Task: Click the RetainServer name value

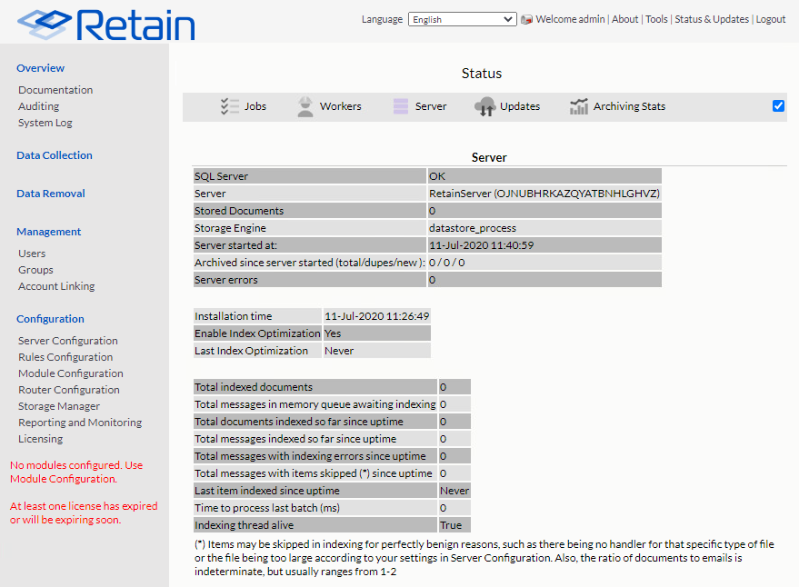Action: [x=544, y=194]
